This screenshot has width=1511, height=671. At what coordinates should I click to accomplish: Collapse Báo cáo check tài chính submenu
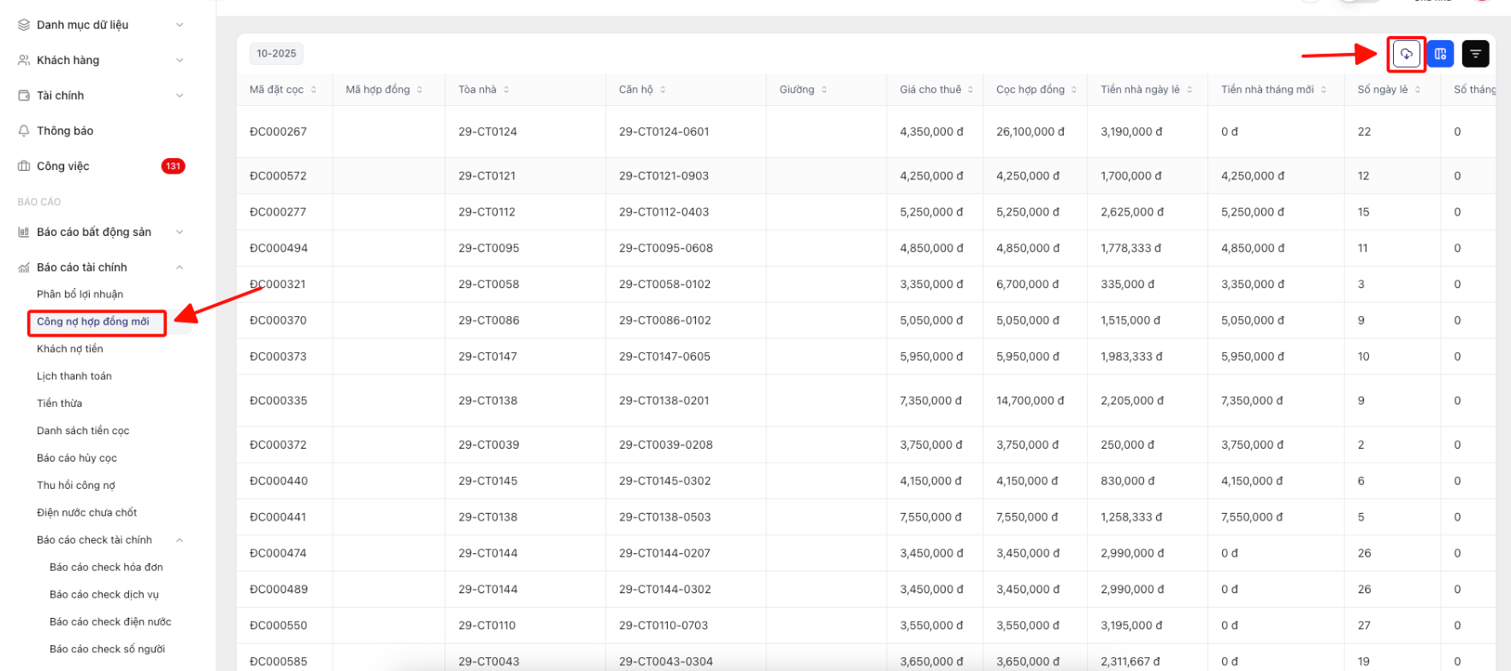pyautogui.click(x=180, y=540)
